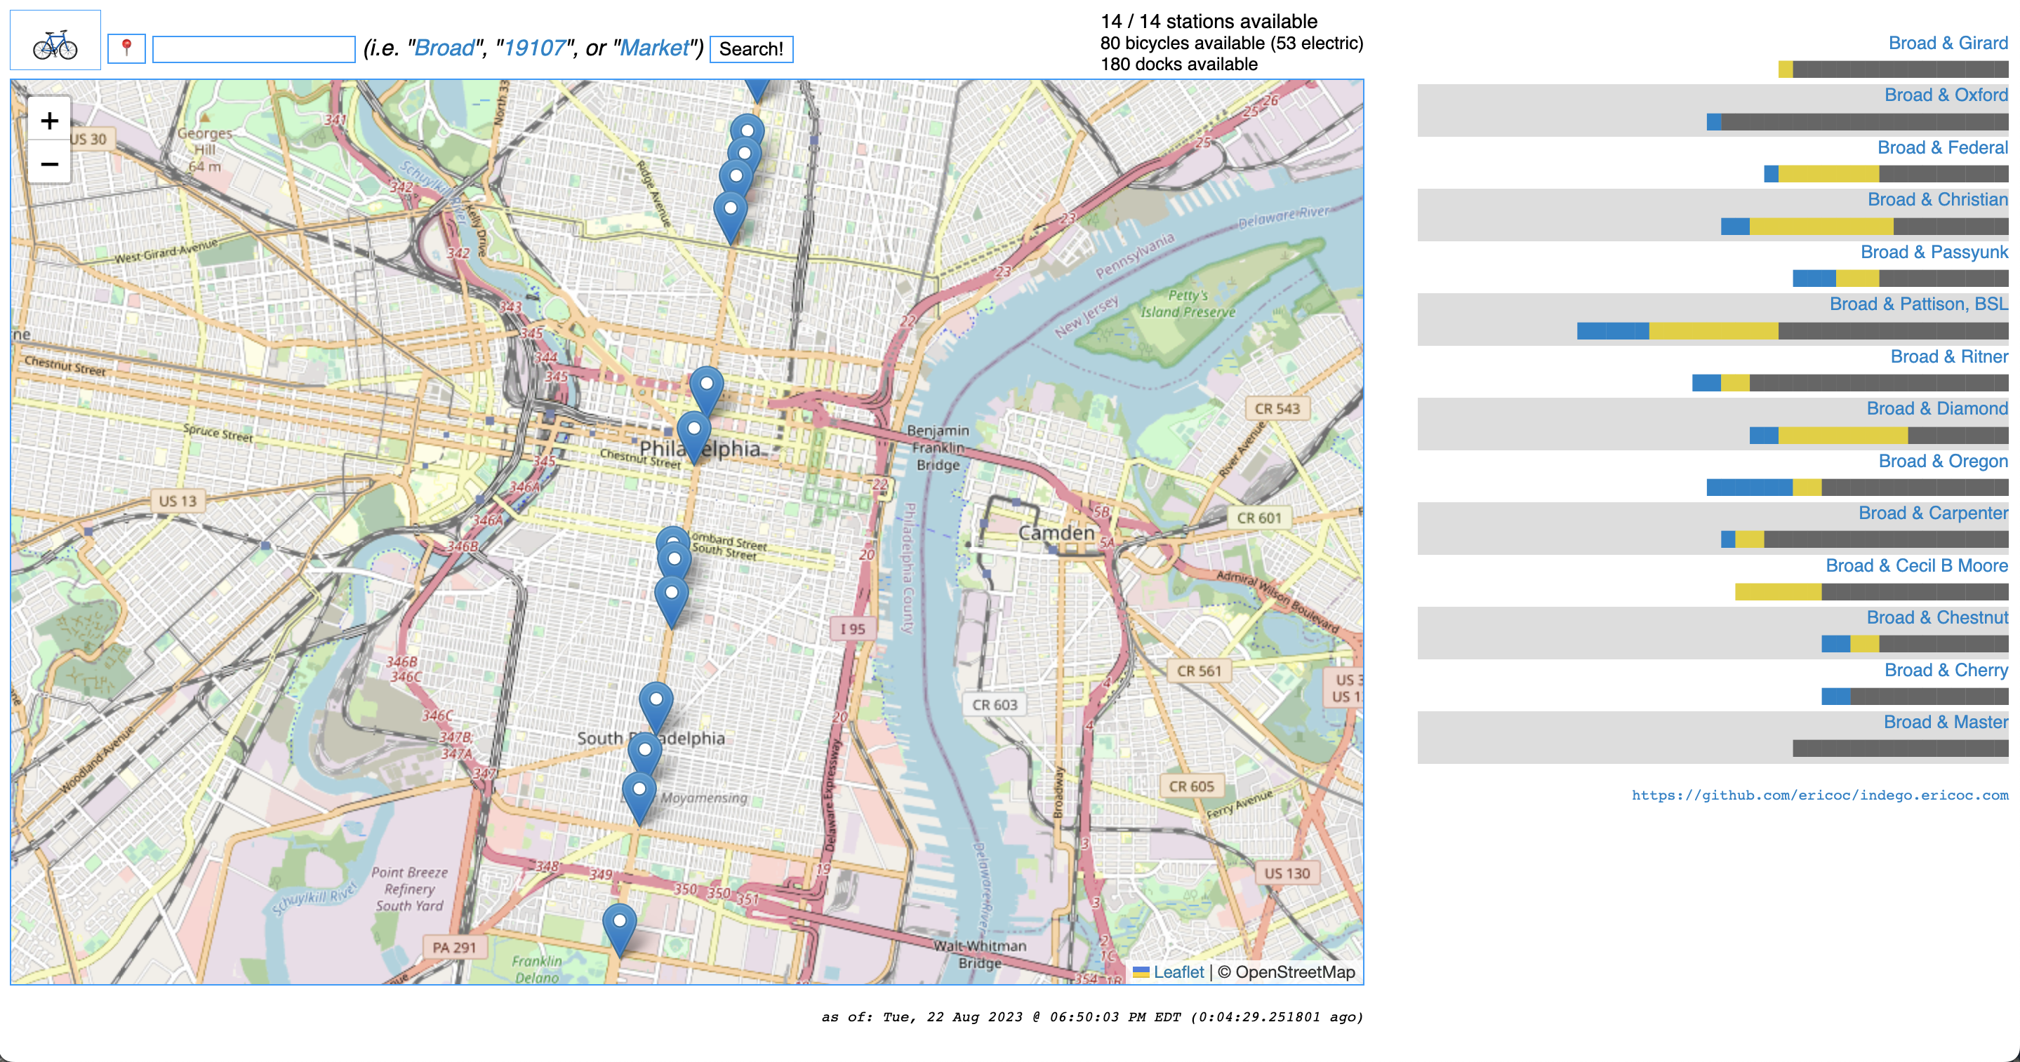Image resolution: width=2020 pixels, height=1062 pixels.
Task: Click the Search! button
Action: [x=751, y=48]
